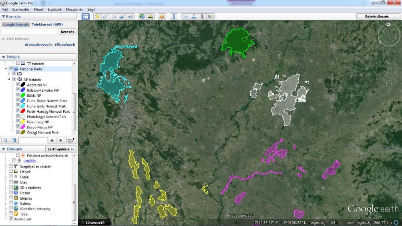
Task: Click the North indicator on the compass
Action: click(388, 24)
